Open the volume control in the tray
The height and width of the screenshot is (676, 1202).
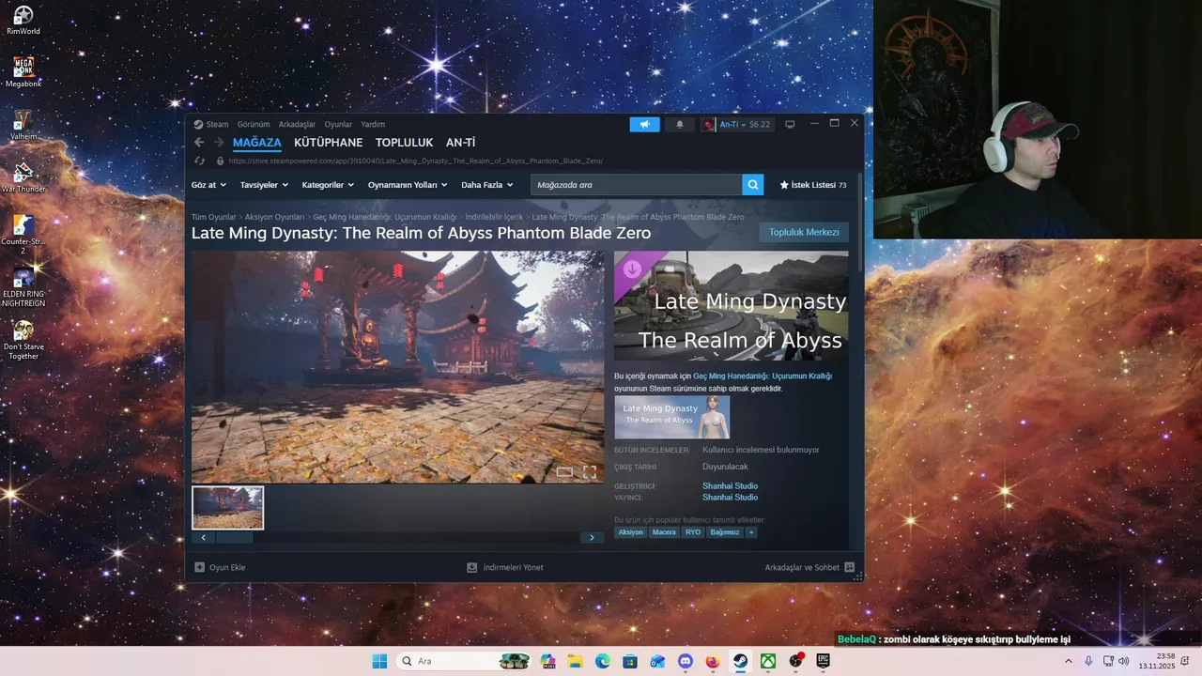pyautogui.click(x=1123, y=661)
